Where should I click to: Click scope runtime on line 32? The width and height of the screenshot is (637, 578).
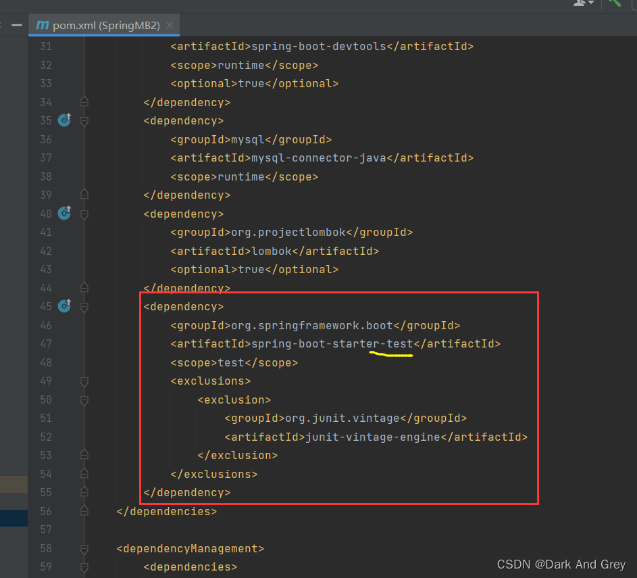[245, 65]
